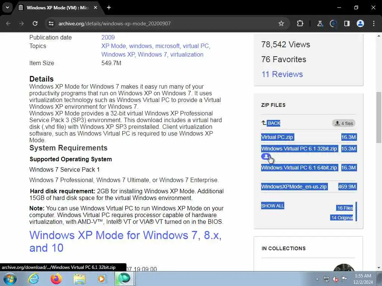Viewport: 382px width, 286px height.
Task: Click the scrollbar down arrow
Action: [379, 267]
